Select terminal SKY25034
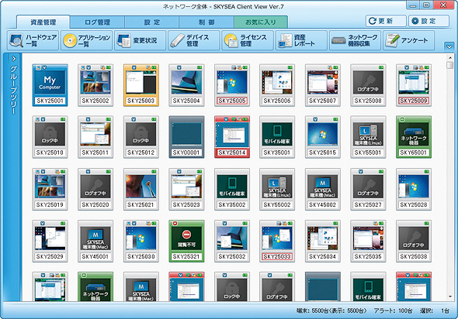 (323, 241)
